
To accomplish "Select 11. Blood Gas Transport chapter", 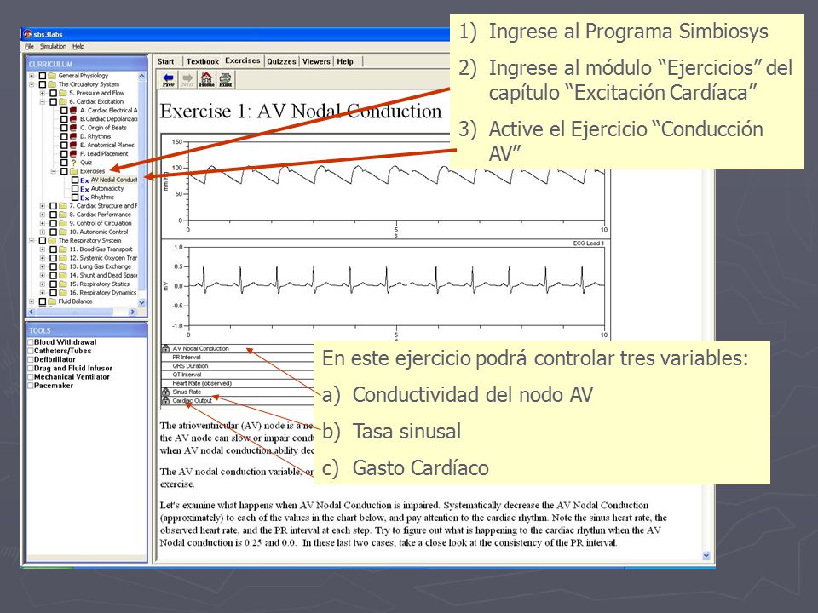I will pyautogui.click(x=101, y=249).
